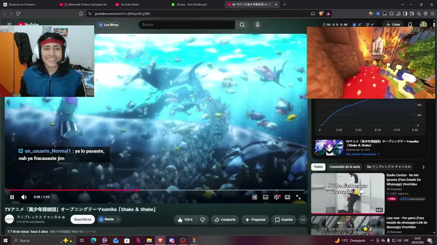The height and width of the screenshot is (245, 437).
Task: Select the アニプレックス チャンネル filter chip
Action: coord(389,167)
